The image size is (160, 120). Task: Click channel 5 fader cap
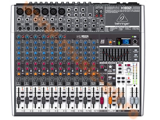tap(52, 101)
